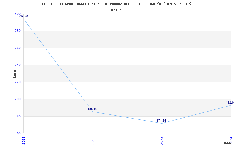Select the Importi subtitle

[x=117, y=10]
